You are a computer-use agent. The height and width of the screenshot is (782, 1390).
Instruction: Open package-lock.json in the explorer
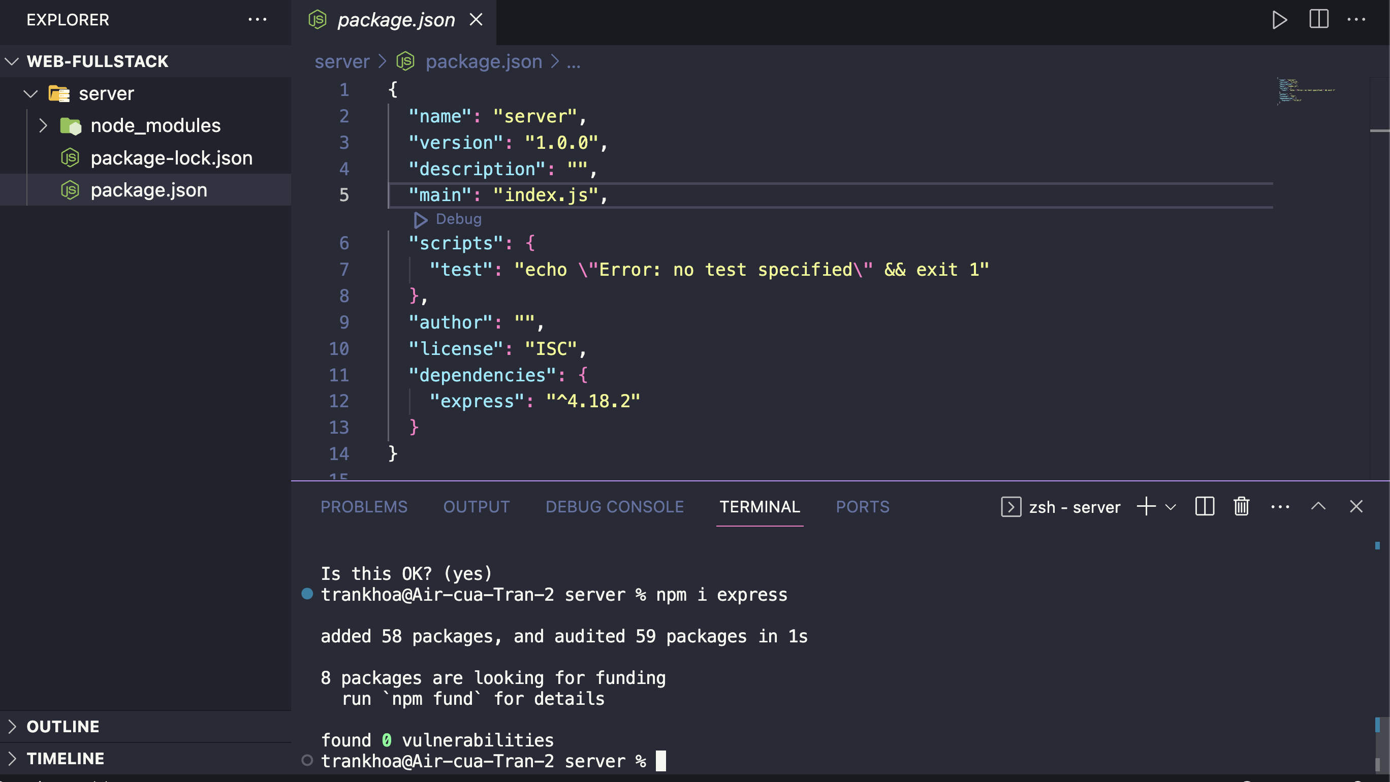pos(171,158)
